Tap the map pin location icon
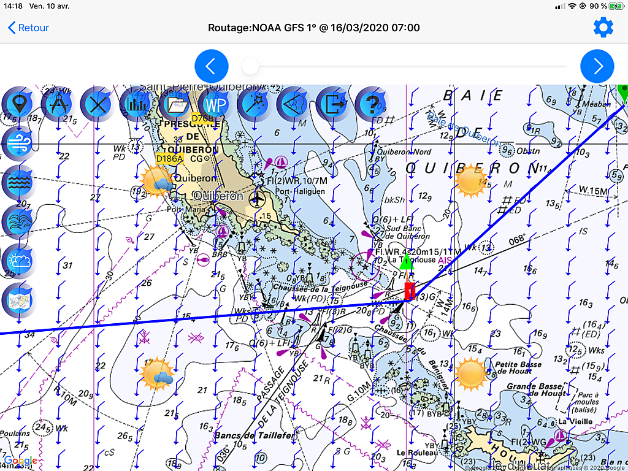Viewport: 628px width, 471px height. click(19, 104)
